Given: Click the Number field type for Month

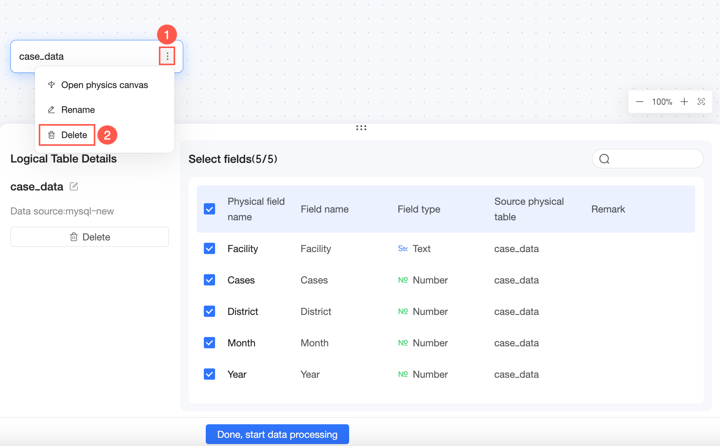Looking at the screenshot, I should tap(430, 343).
